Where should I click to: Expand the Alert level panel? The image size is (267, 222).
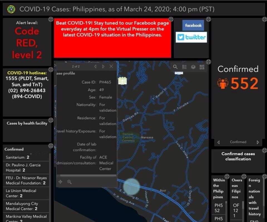[x=51, y=19]
